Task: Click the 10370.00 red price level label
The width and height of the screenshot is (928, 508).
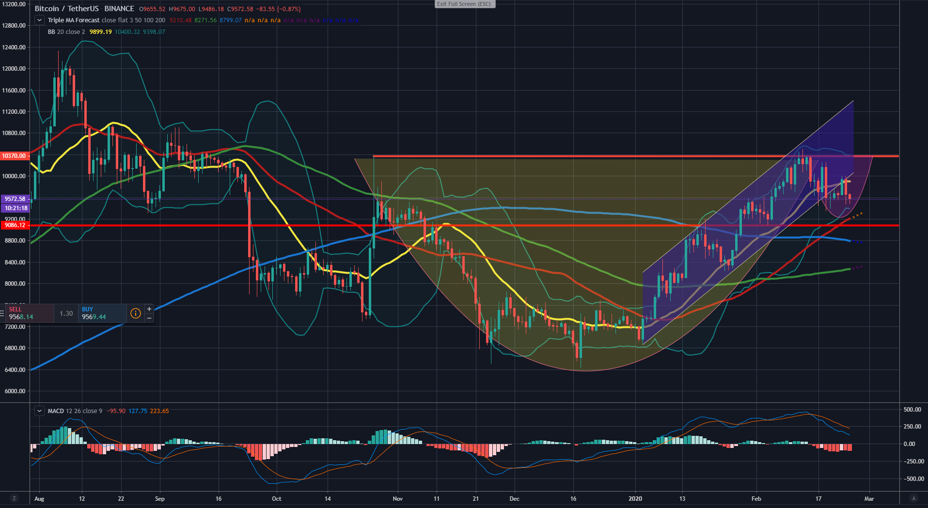Action: coord(15,156)
